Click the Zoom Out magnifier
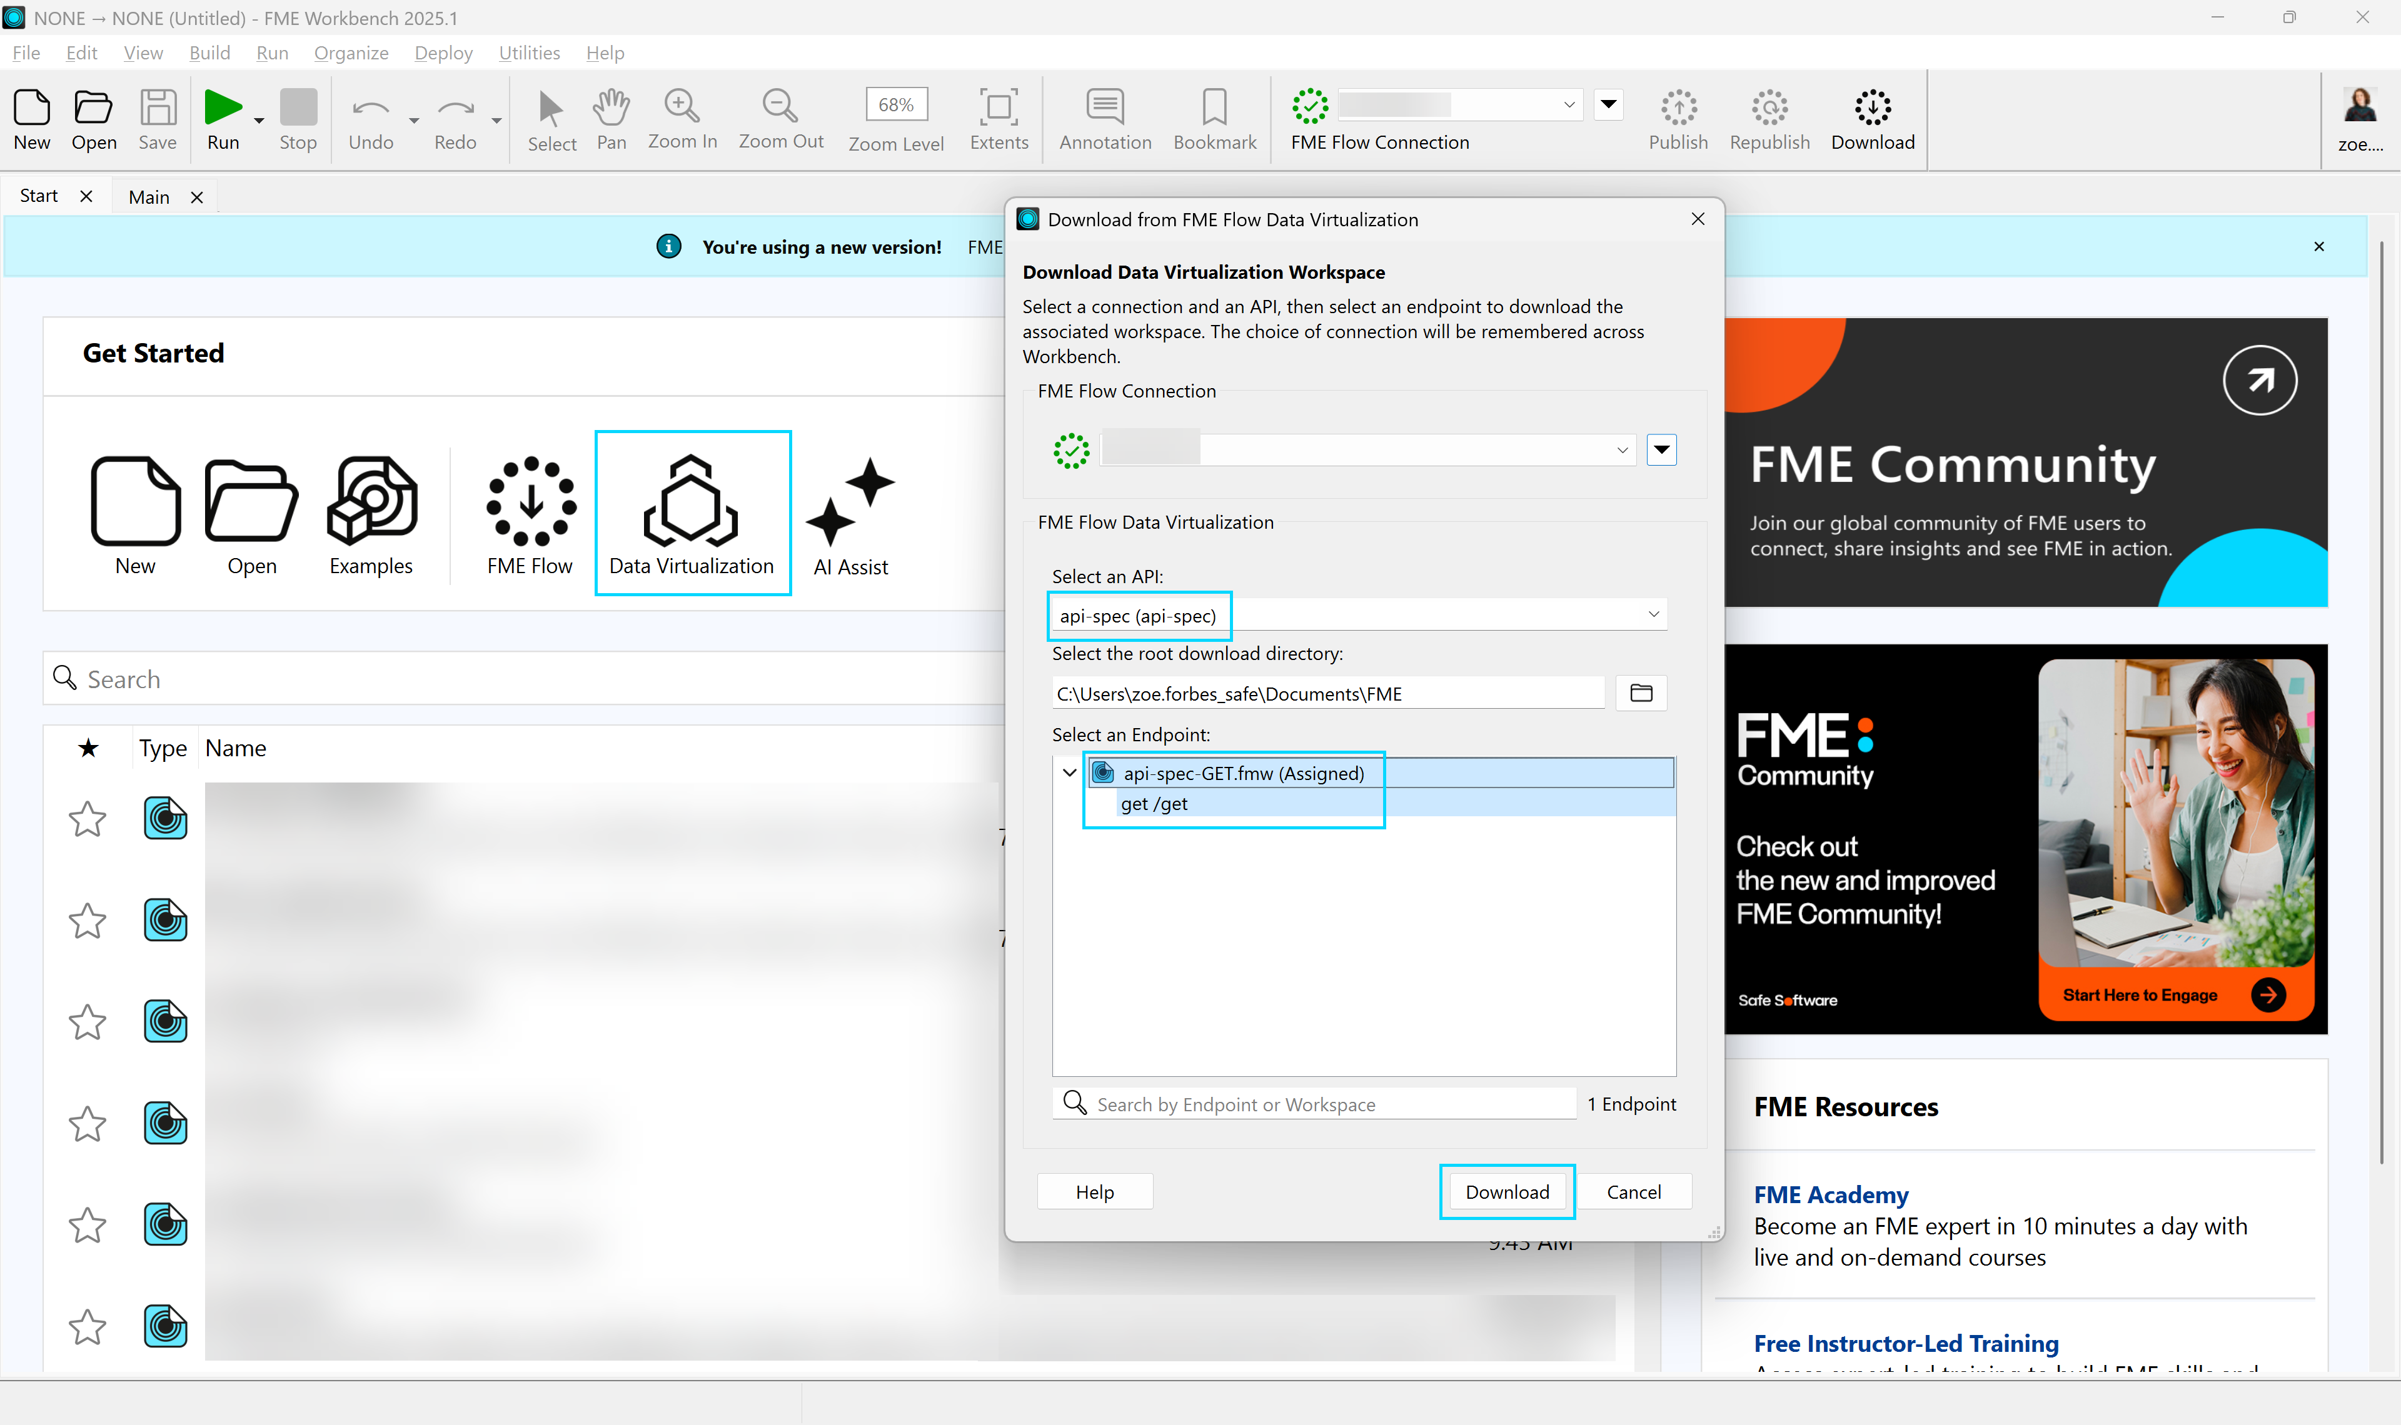The height and width of the screenshot is (1425, 2401). tap(780, 106)
